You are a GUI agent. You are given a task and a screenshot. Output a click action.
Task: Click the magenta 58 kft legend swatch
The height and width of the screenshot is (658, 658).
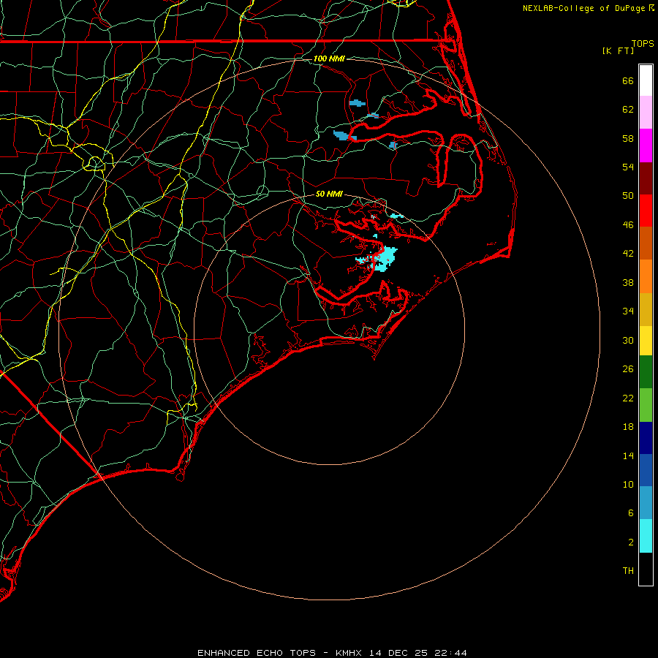pos(646,145)
